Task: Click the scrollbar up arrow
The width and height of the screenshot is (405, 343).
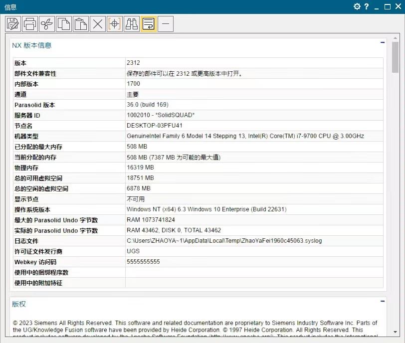Action: pos(395,38)
